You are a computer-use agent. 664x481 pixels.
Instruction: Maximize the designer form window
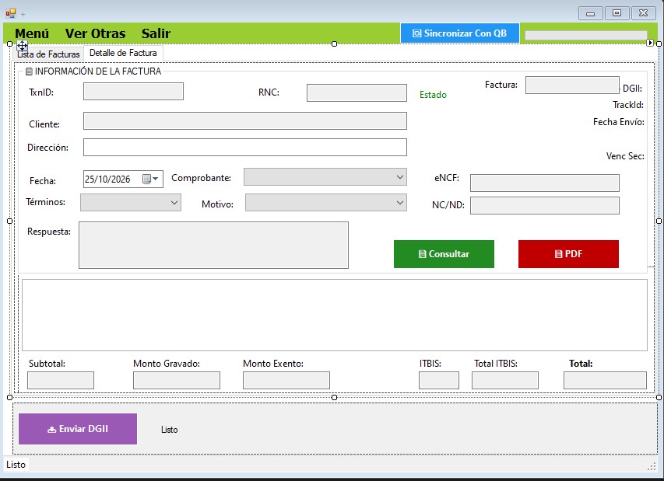[x=617, y=13]
